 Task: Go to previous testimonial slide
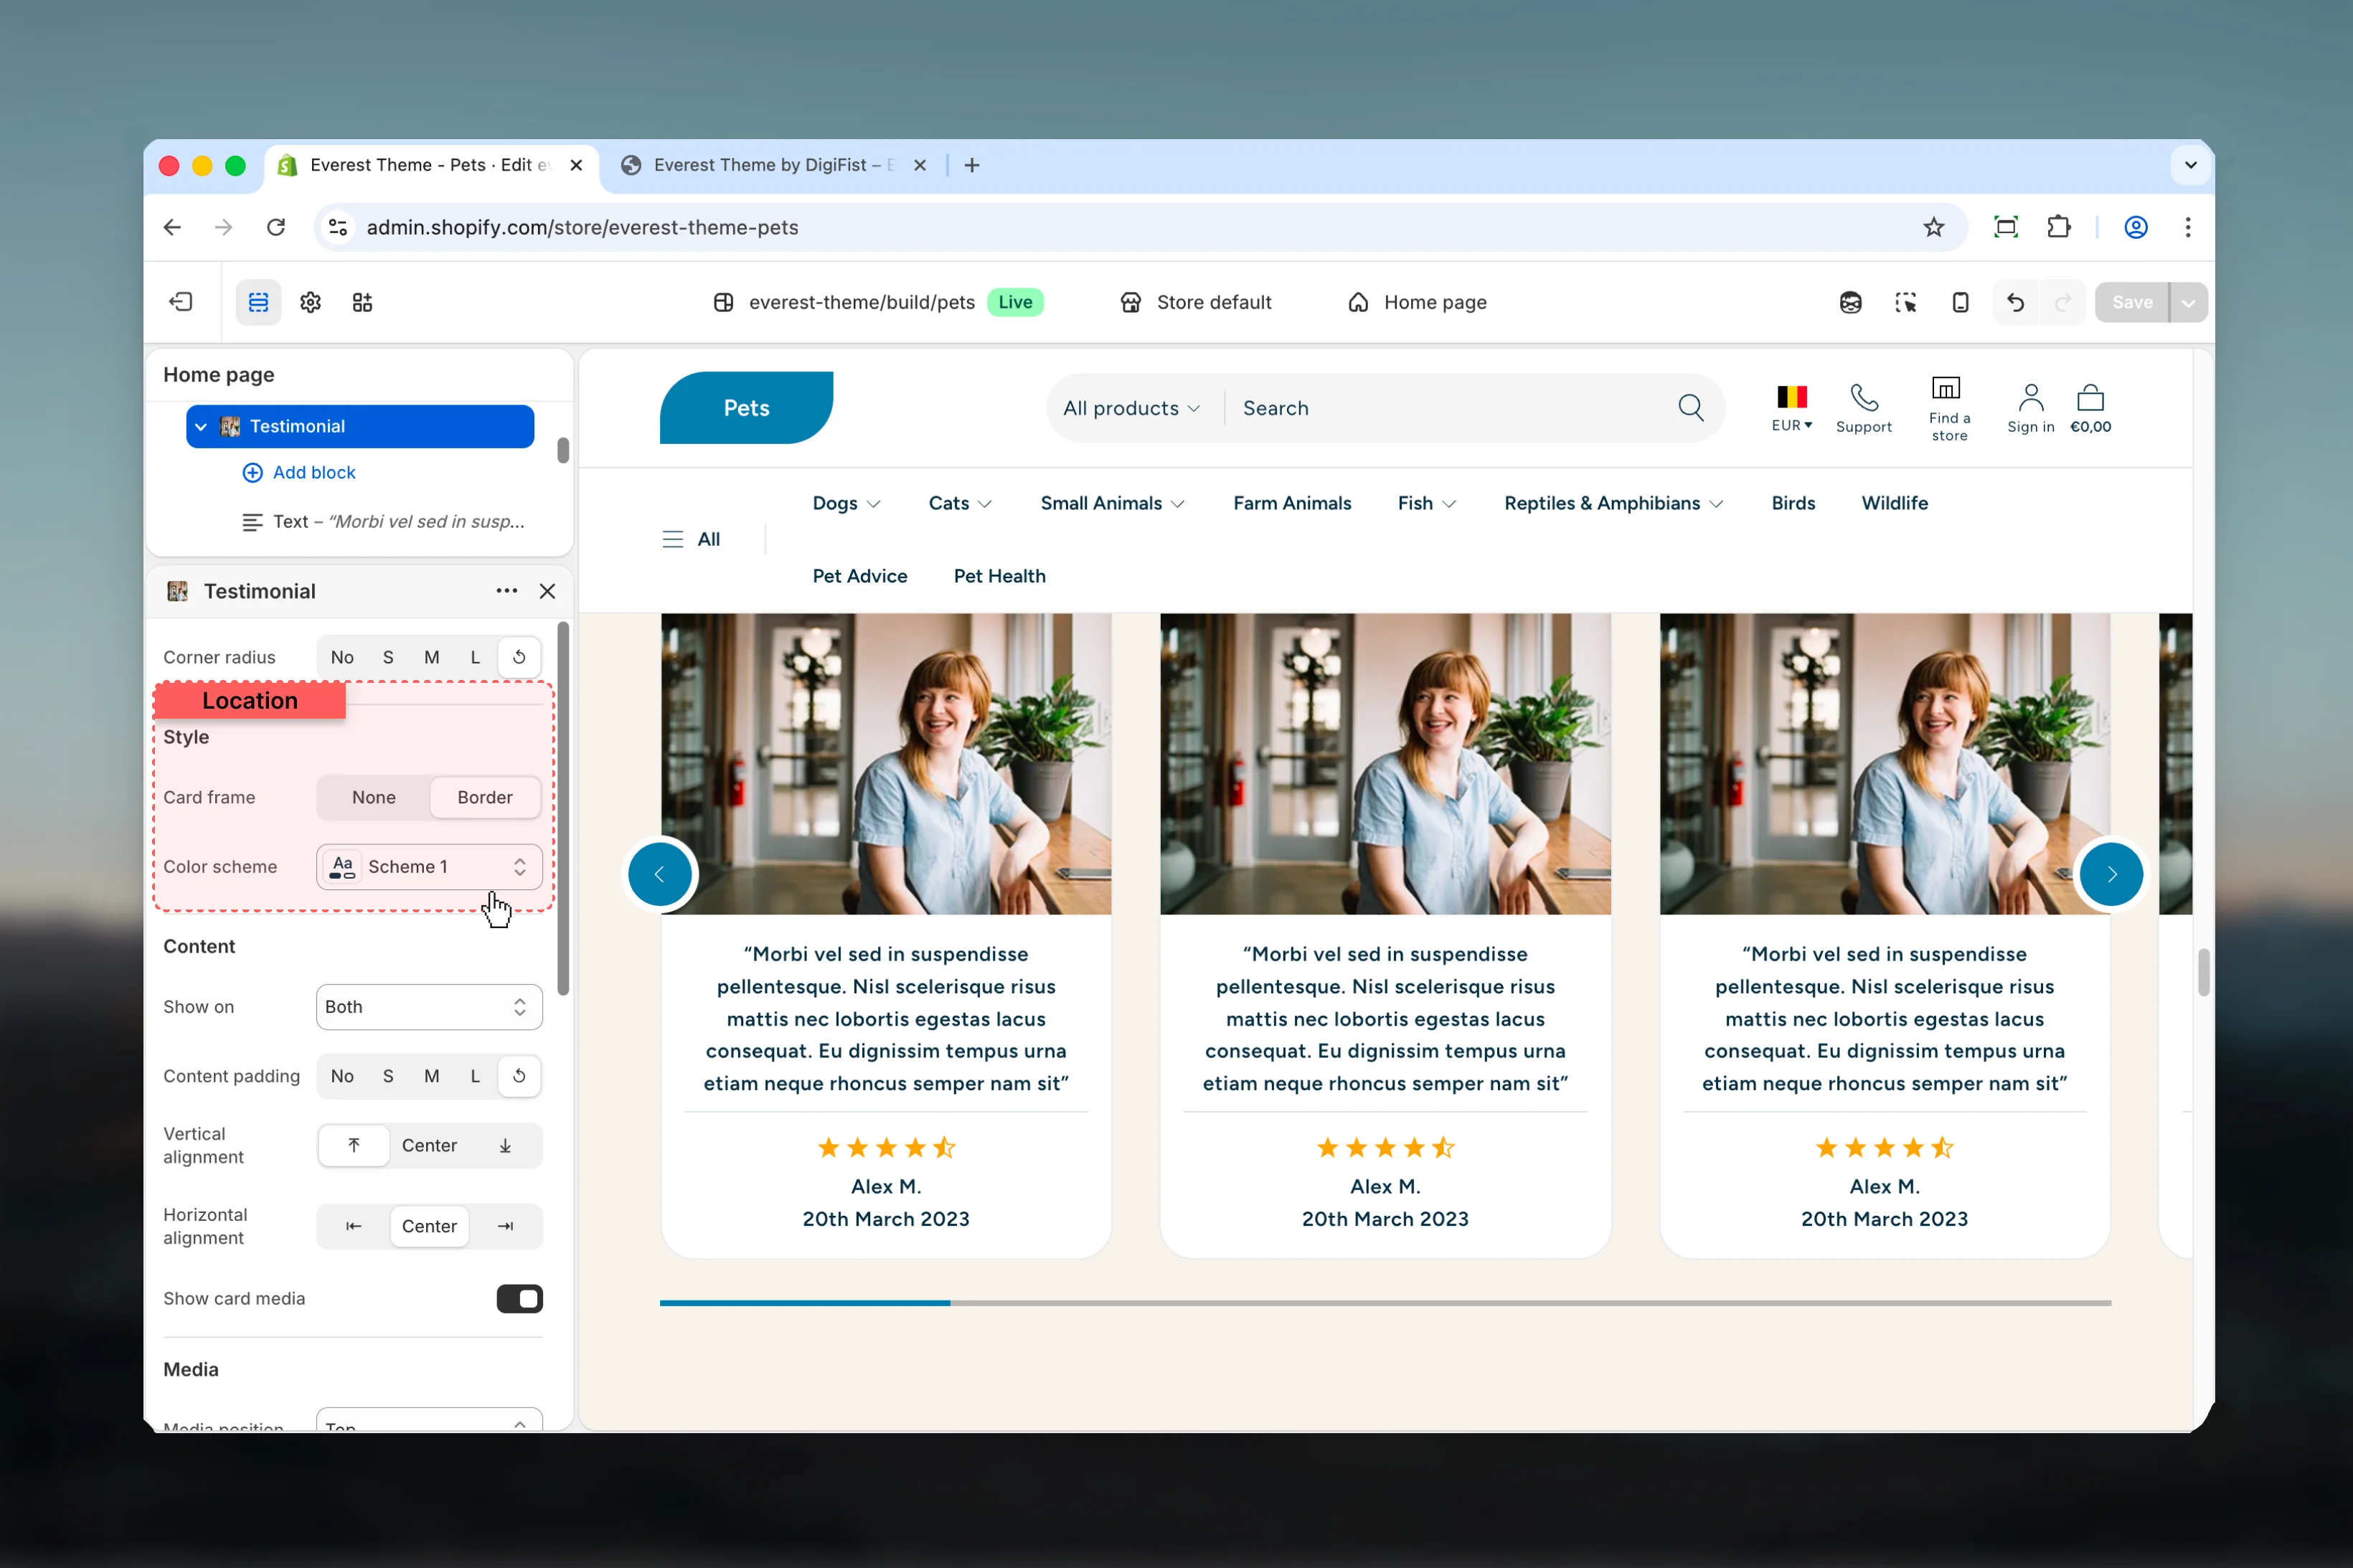point(660,874)
